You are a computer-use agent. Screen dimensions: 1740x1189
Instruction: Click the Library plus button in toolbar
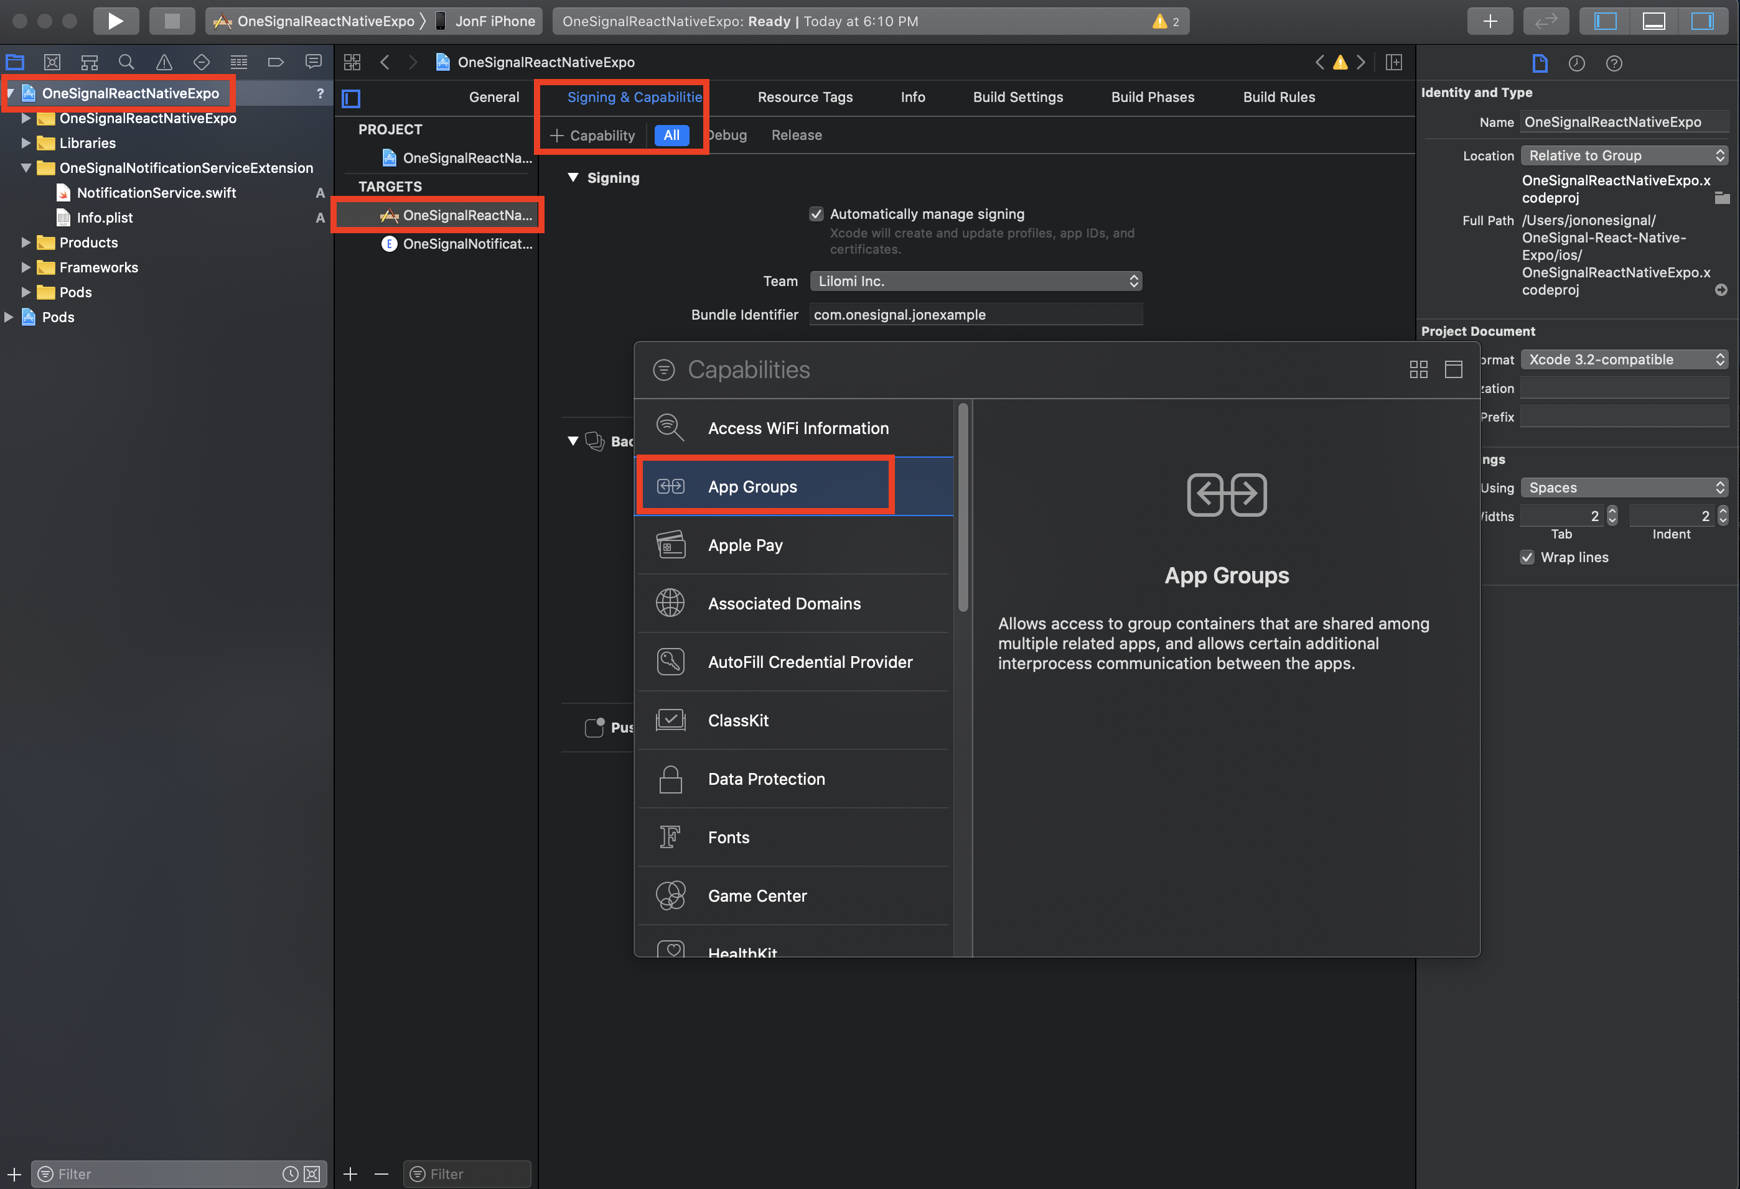[x=1490, y=21]
